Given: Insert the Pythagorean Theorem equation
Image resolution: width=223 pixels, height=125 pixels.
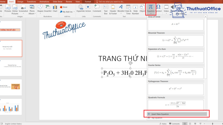Looking at the screenshot, I should [x=176, y=89].
